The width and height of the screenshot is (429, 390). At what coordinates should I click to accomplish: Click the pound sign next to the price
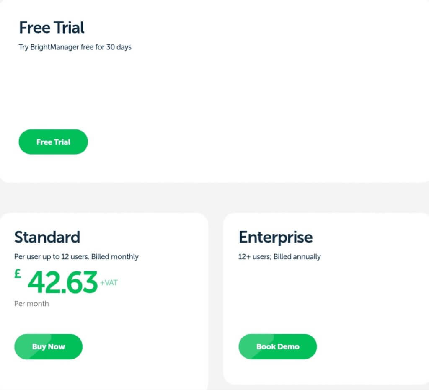pyautogui.click(x=17, y=274)
